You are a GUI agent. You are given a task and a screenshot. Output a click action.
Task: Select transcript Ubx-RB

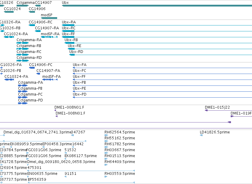(71, 40)
